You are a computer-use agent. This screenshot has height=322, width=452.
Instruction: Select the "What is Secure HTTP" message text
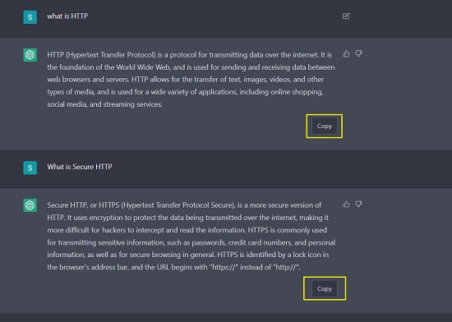(x=80, y=167)
